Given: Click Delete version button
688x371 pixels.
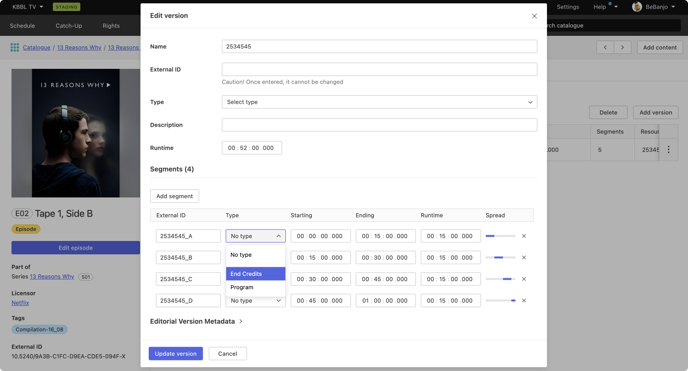Looking at the screenshot, I should pyautogui.click(x=608, y=112).
